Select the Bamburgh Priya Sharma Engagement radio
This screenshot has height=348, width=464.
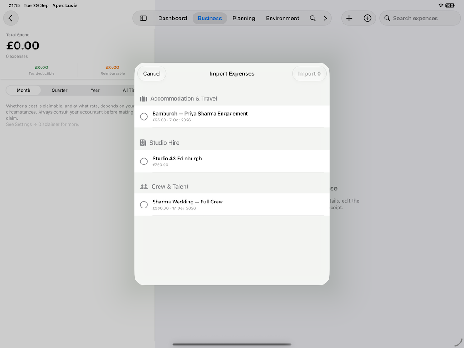tap(144, 116)
